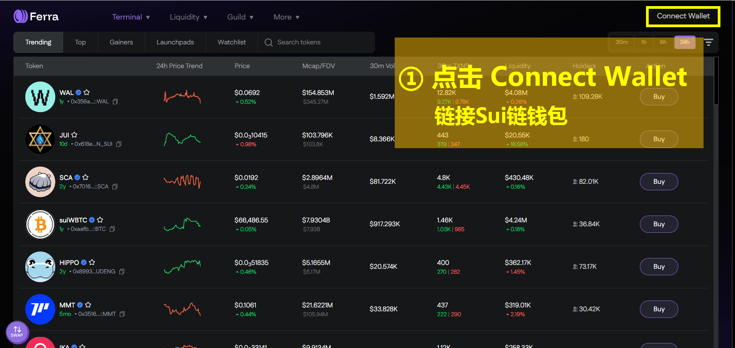Toggle the SCA favorite star
The height and width of the screenshot is (348, 735).
pyautogui.click(x=86, y=177)
